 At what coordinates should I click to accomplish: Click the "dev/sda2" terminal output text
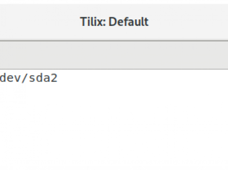pos(29,78)
